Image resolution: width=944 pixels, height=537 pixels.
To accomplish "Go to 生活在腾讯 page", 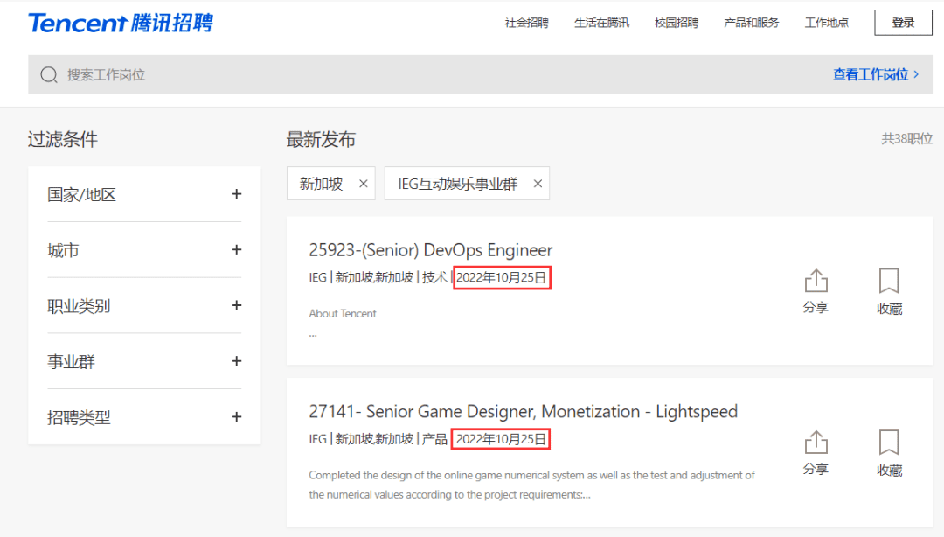I will [601, 23].
